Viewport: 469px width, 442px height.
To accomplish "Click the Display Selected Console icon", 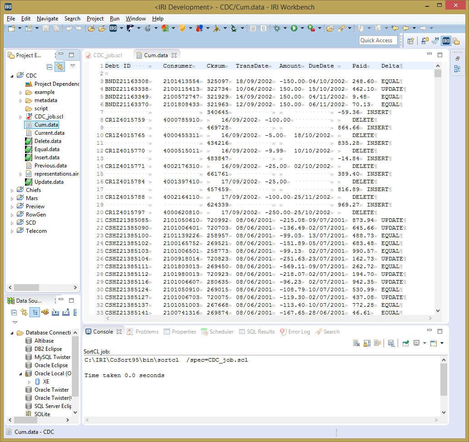I will (416, 344).
